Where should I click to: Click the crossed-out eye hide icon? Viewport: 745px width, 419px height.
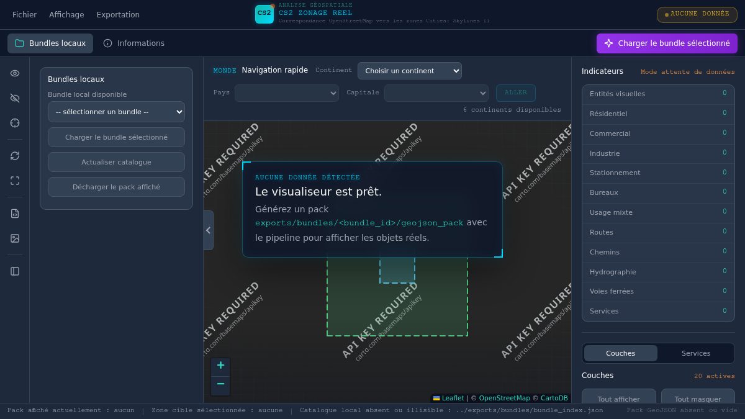pos(15,98)
